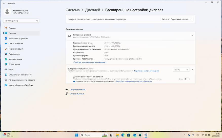
Task: Click the Конфиденциальность и защита shield icon
Action: coord(6,80)
